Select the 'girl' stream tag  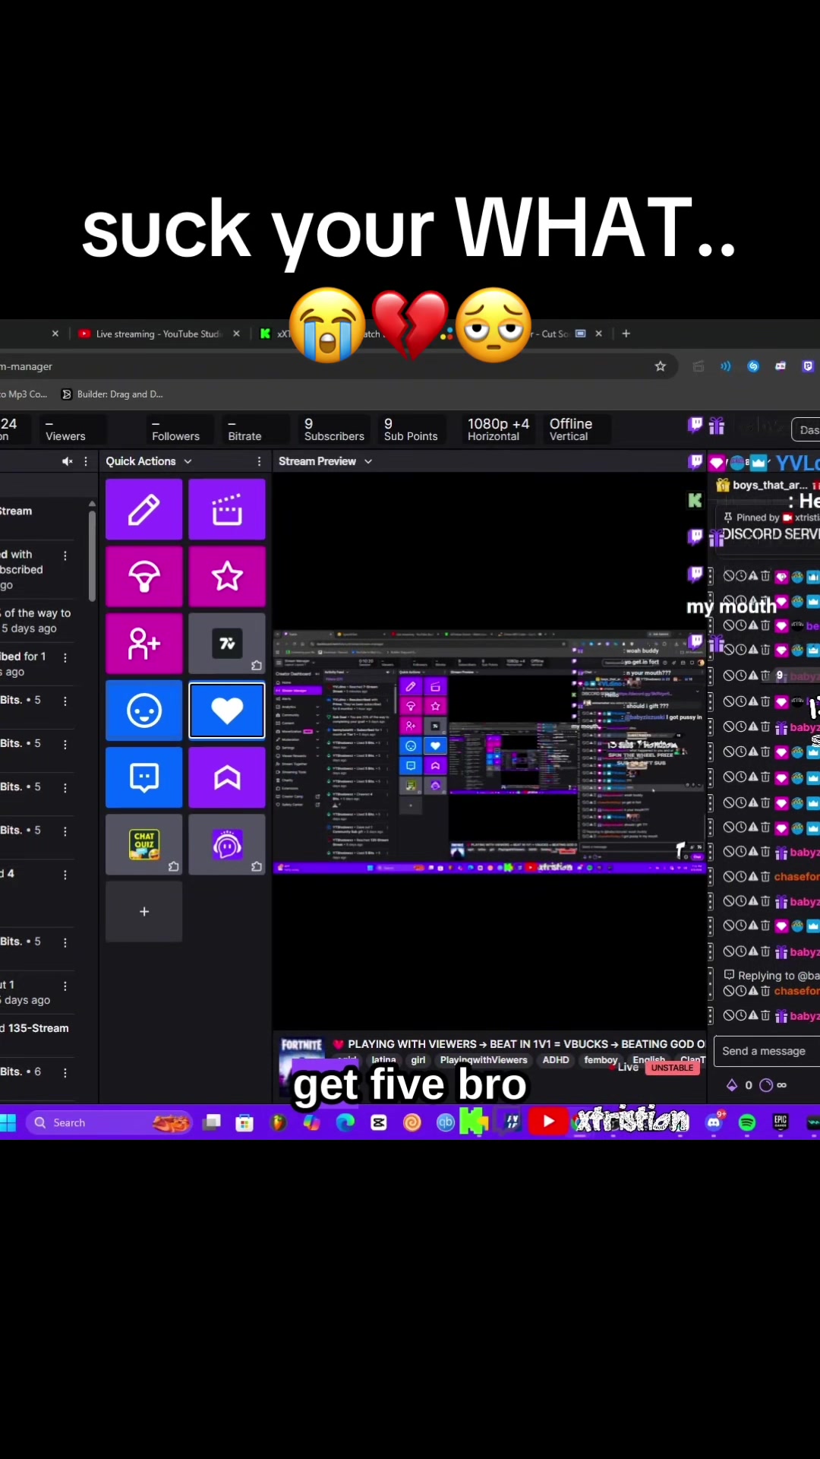[x=418, y=1060]
